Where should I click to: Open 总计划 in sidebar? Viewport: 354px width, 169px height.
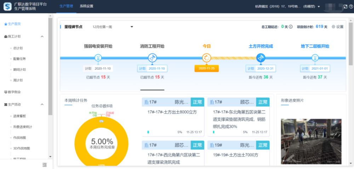click(x=18, y=48)
